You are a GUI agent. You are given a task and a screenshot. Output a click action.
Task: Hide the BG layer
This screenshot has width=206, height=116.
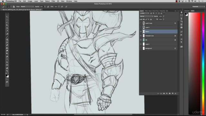pos(141,40)
